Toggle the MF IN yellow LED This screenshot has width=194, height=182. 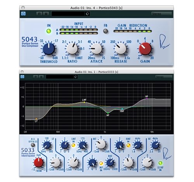coord(101,163)
